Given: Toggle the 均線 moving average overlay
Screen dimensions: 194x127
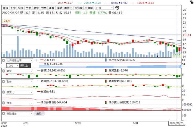Looking at the screenshot, I should tap(6, 8).
